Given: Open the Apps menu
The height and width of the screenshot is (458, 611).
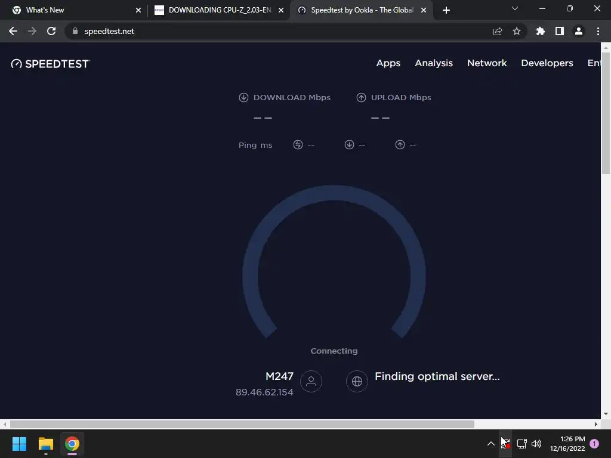Looking at the screenshot, I should 388,63.
